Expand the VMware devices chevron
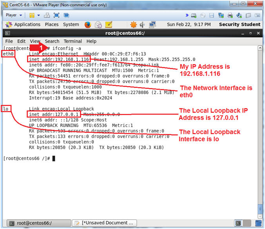 point(187,15)
